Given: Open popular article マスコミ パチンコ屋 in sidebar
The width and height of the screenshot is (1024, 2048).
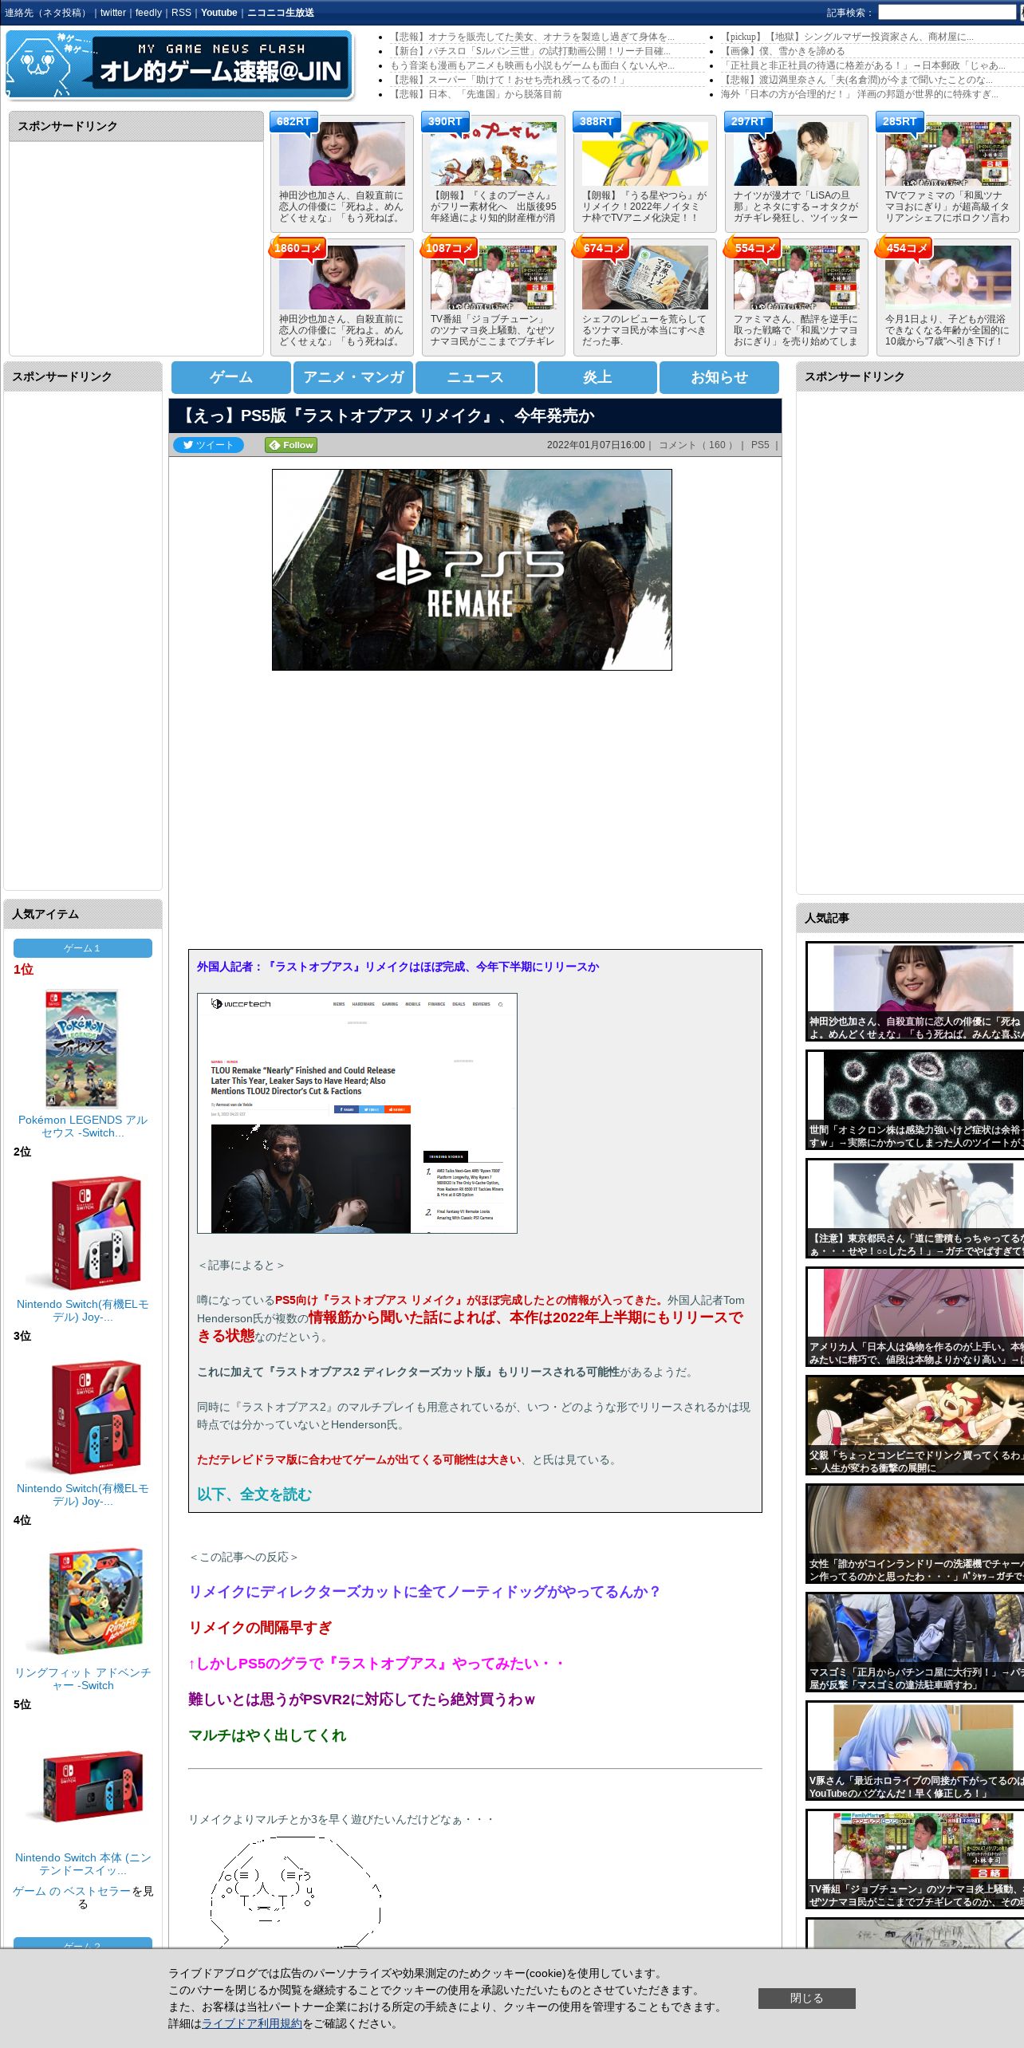Looking at the screenshot, I should click(x=915, y=1642).
